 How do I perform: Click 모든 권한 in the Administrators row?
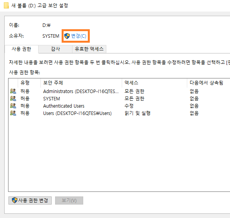pyautogui.click(x=134, y=92)
